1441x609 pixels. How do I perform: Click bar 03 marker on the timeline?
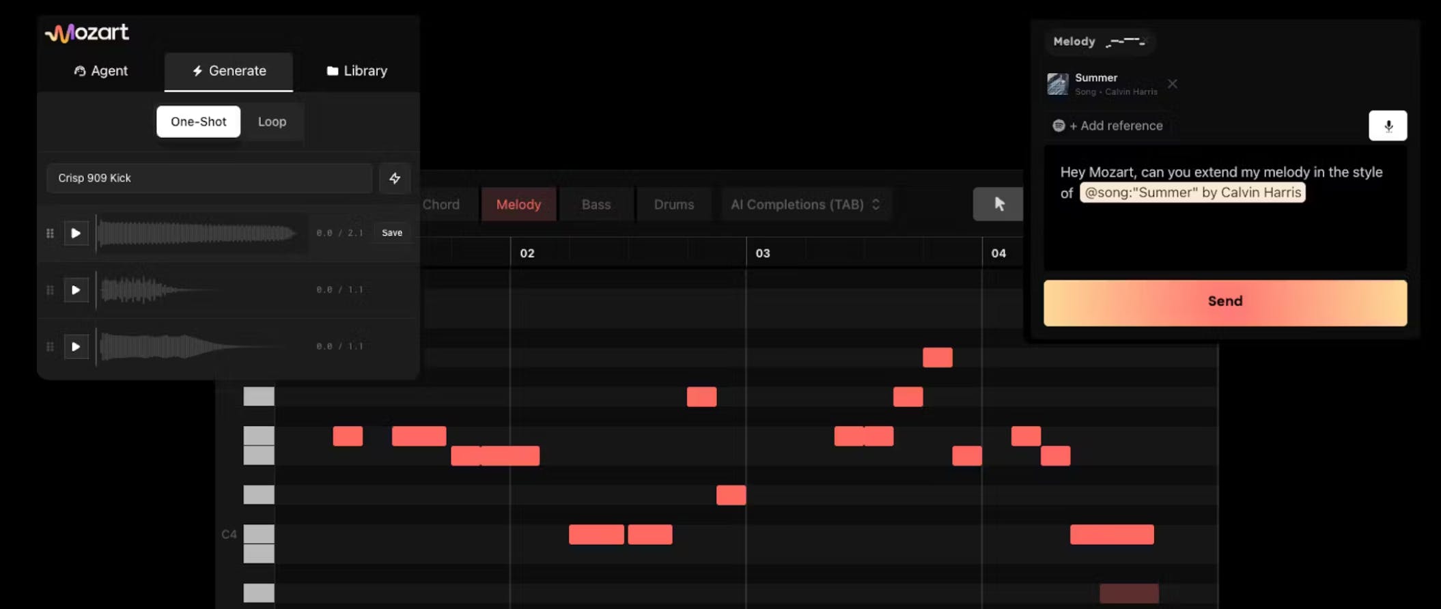tap(763, 253)
